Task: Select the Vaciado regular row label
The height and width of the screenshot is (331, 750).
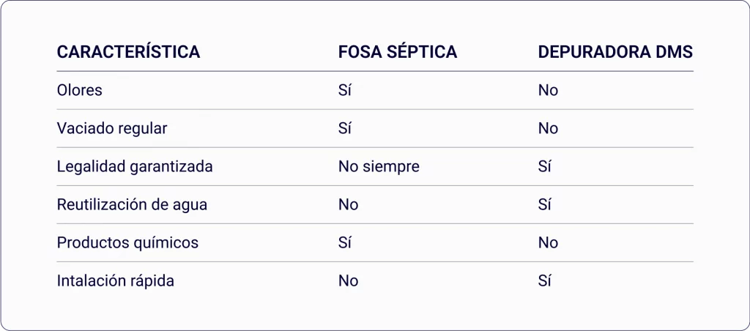Action: [x=112, y=129]
